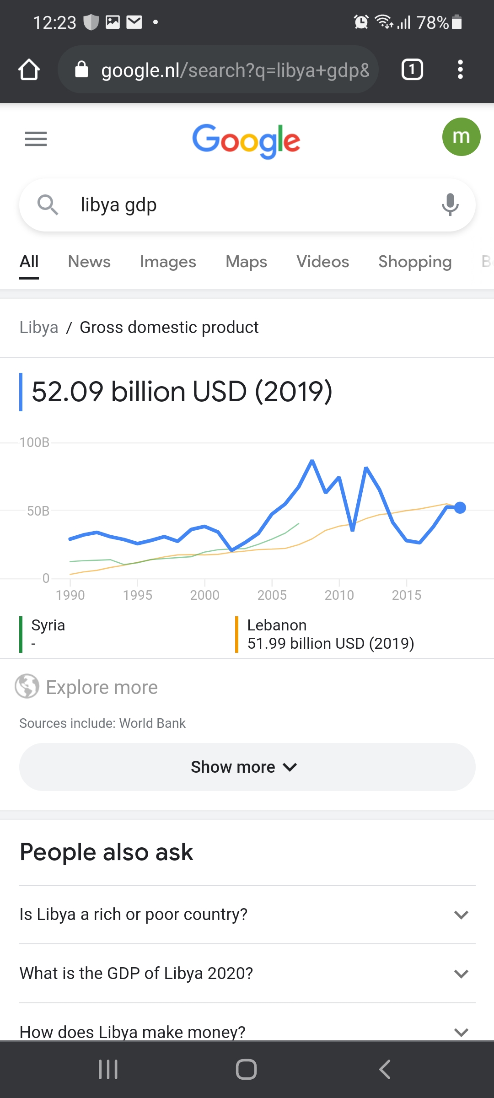Open the Chrome three-dot overflow menu

(x=460, y=70)
